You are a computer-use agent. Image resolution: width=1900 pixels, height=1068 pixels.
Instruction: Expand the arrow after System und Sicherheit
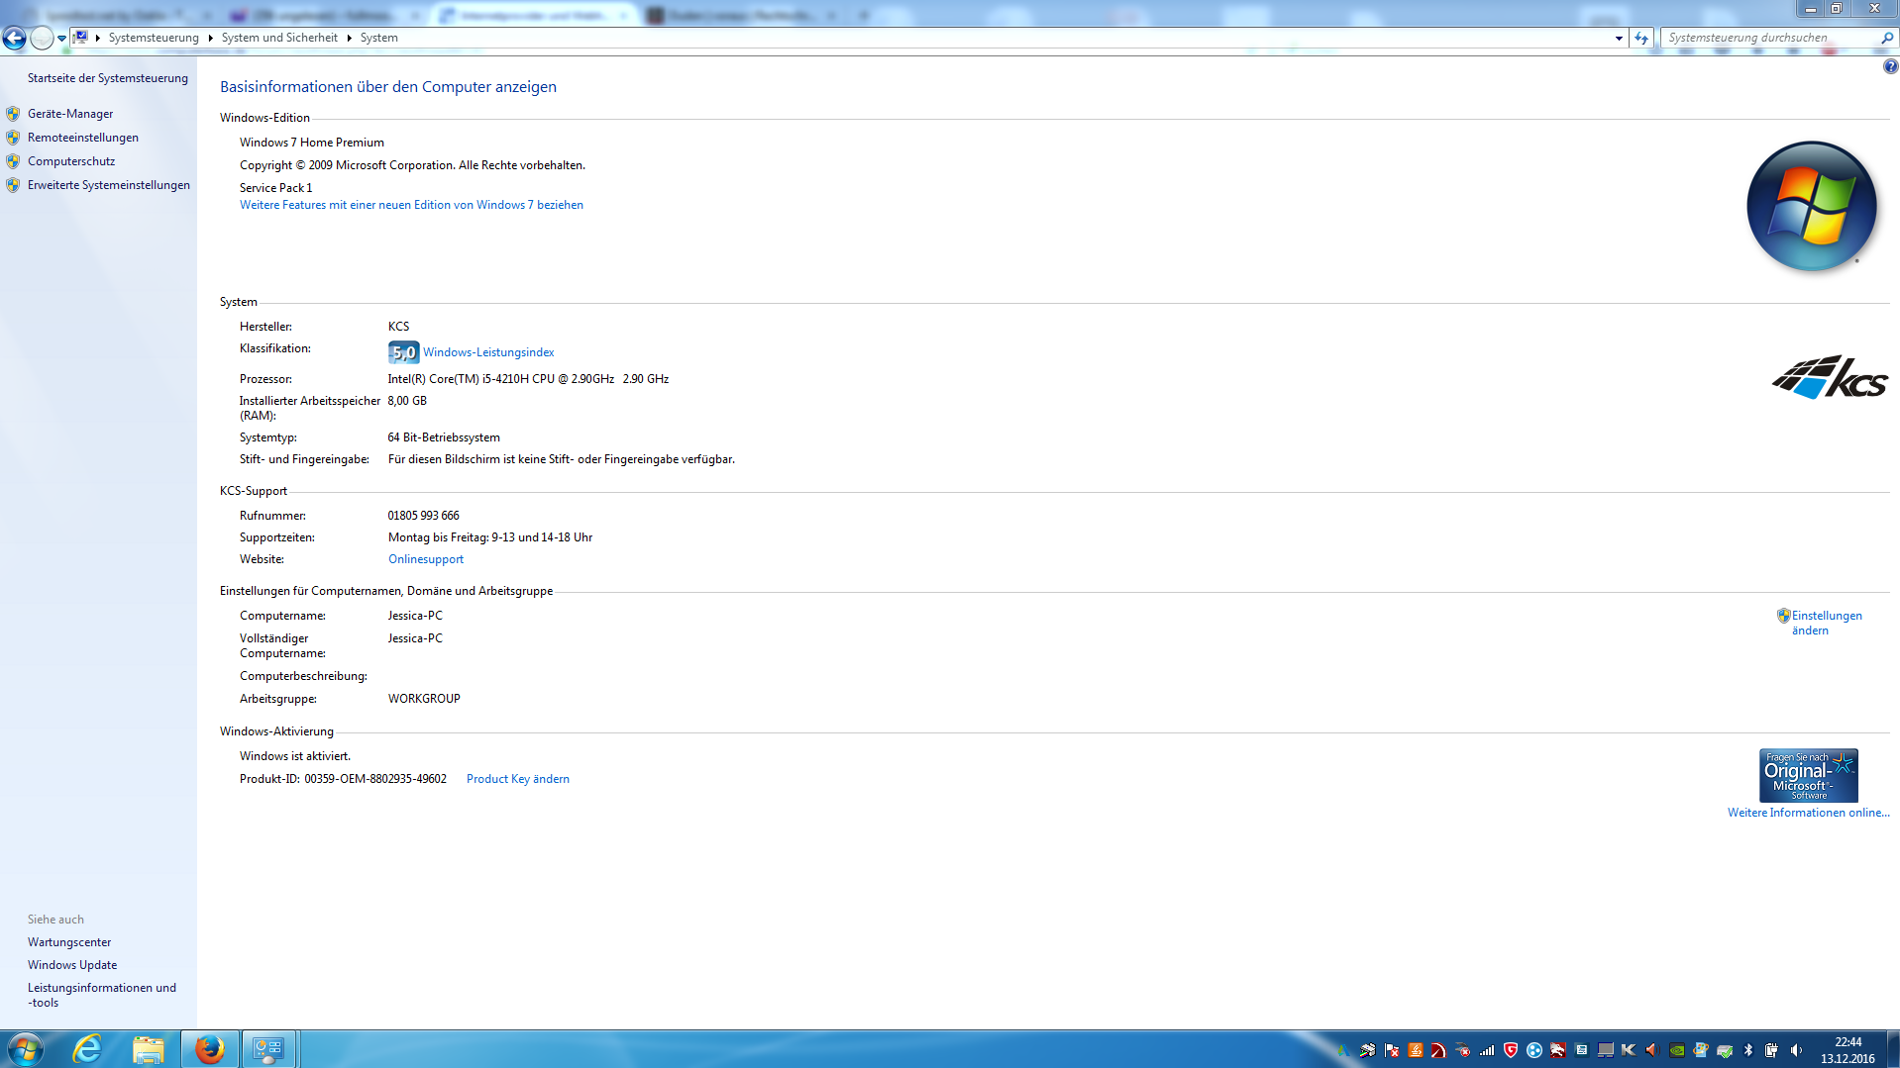[x=349, y=38]
